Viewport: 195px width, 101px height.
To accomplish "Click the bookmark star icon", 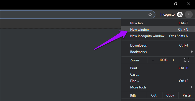I will (150, 15).
